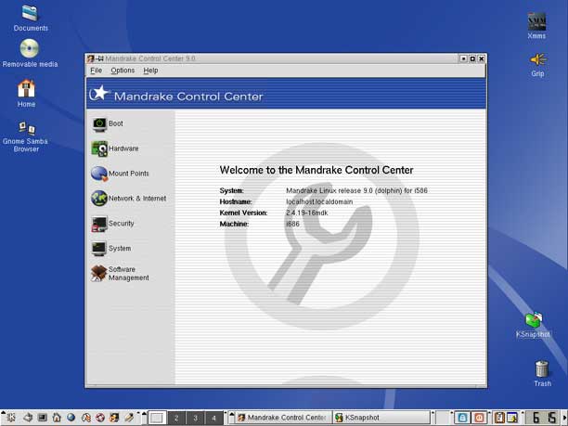Click the Mandrake star logo in the banner
The height and width of the screenshot is (426, 568).
[x=99, y=94]
